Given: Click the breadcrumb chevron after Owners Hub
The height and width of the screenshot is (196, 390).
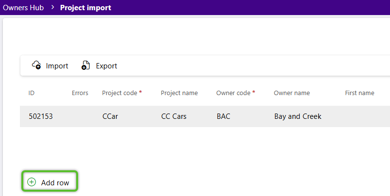Looking at the screenshot, I should coord(52,7).
